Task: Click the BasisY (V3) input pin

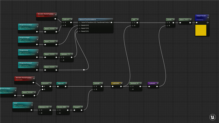Action: point(80,28)
